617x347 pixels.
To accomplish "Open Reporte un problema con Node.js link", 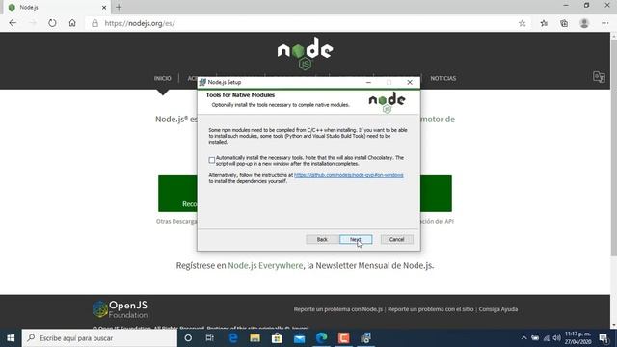I will pyautogui.click(x=338, y=309).
